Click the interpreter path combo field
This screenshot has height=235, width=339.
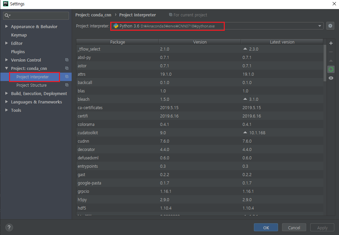click(217, 26)
